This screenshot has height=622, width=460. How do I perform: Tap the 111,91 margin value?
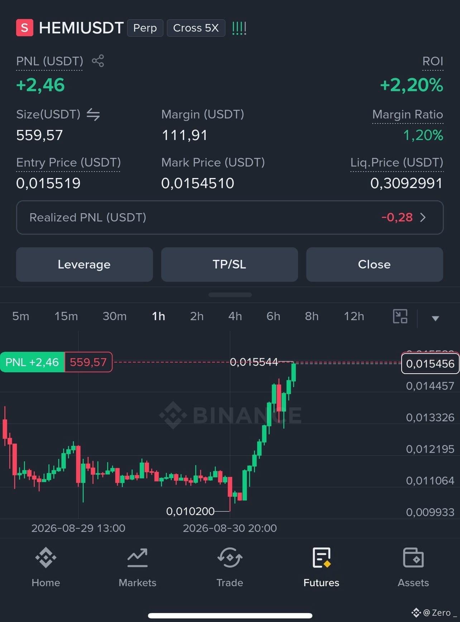(x=185, y=135)
